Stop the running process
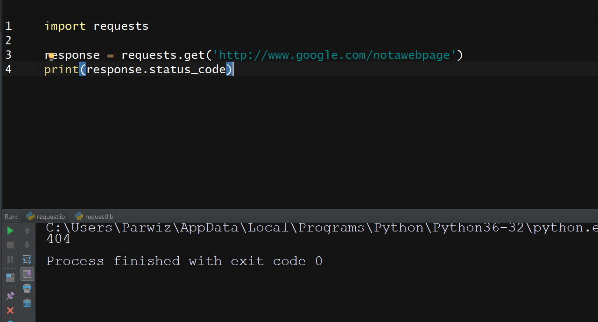 10,245
